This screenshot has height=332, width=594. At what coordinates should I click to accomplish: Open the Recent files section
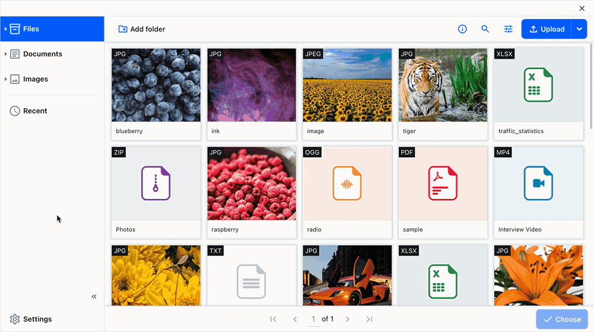click(x=35, y=111)
